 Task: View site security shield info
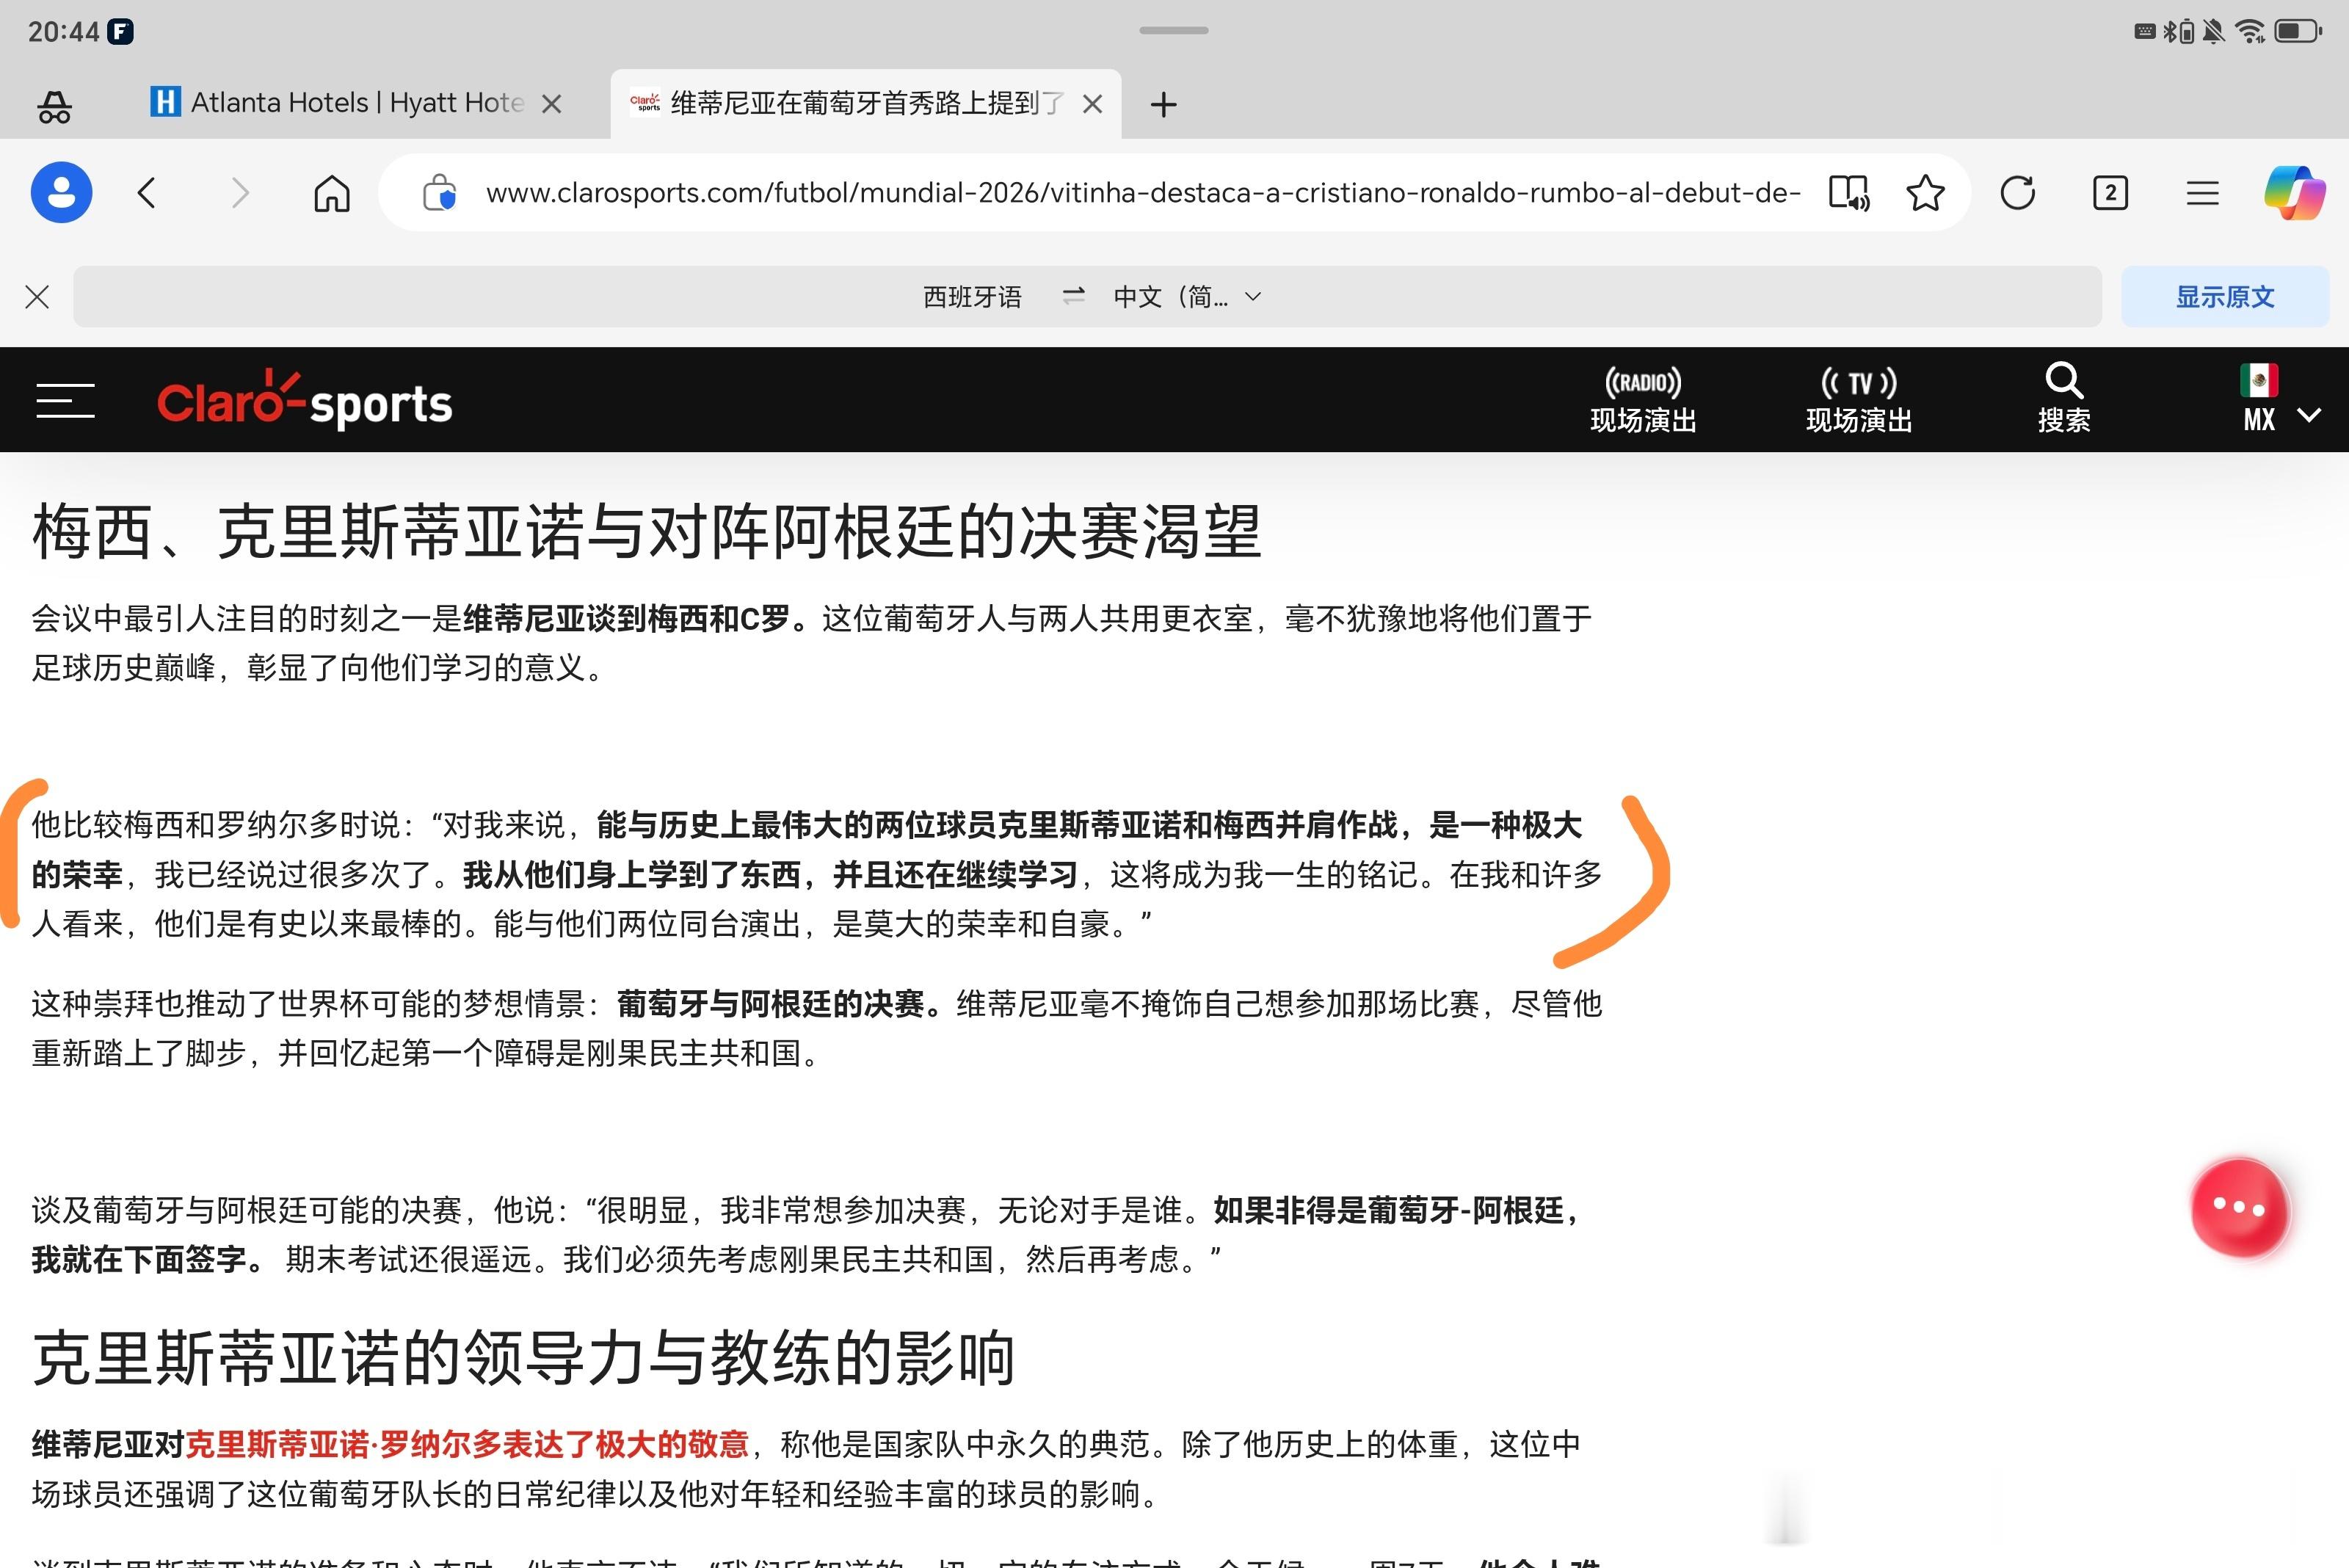tap(439, 192)
